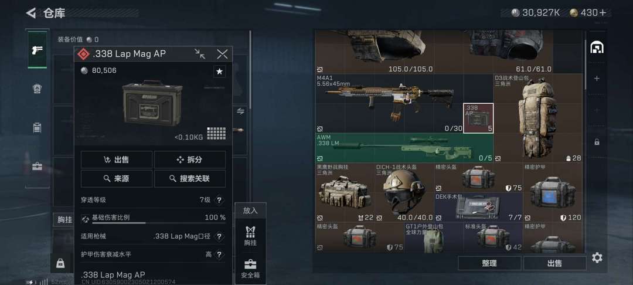
Task: Go back using the arrow beside 仓库
Action: [31, 13]
